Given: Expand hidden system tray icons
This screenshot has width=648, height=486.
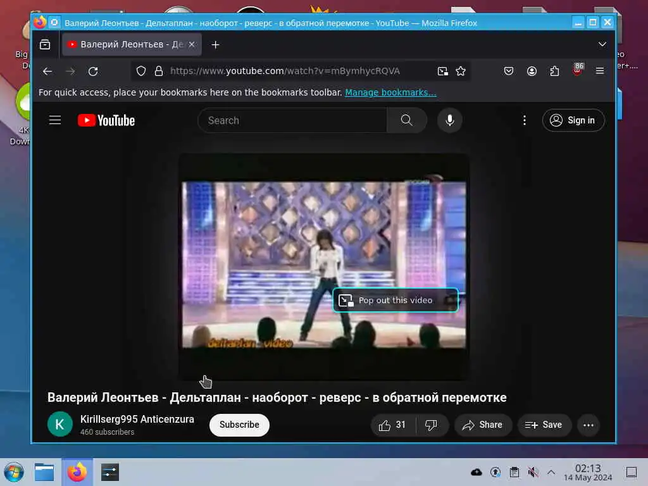Looking at the screenshot, I should coord(551,472).
